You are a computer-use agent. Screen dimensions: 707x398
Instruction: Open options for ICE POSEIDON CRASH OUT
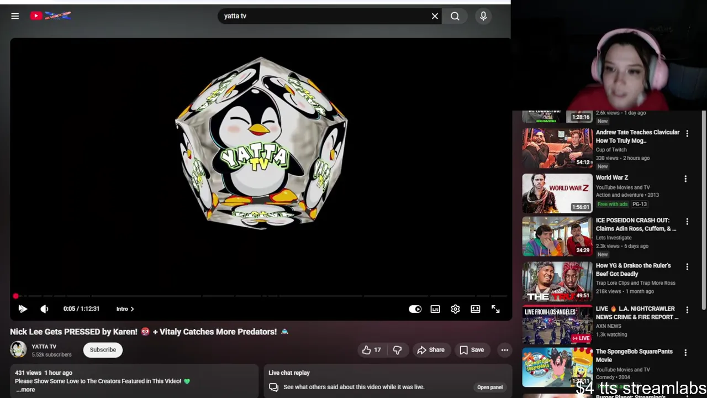[x=687, y=222]
